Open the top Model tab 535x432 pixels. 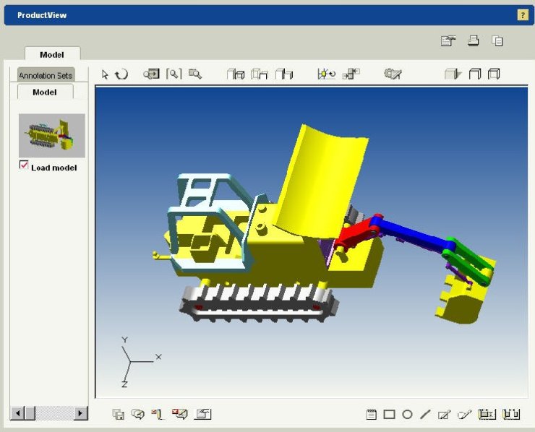52,55
